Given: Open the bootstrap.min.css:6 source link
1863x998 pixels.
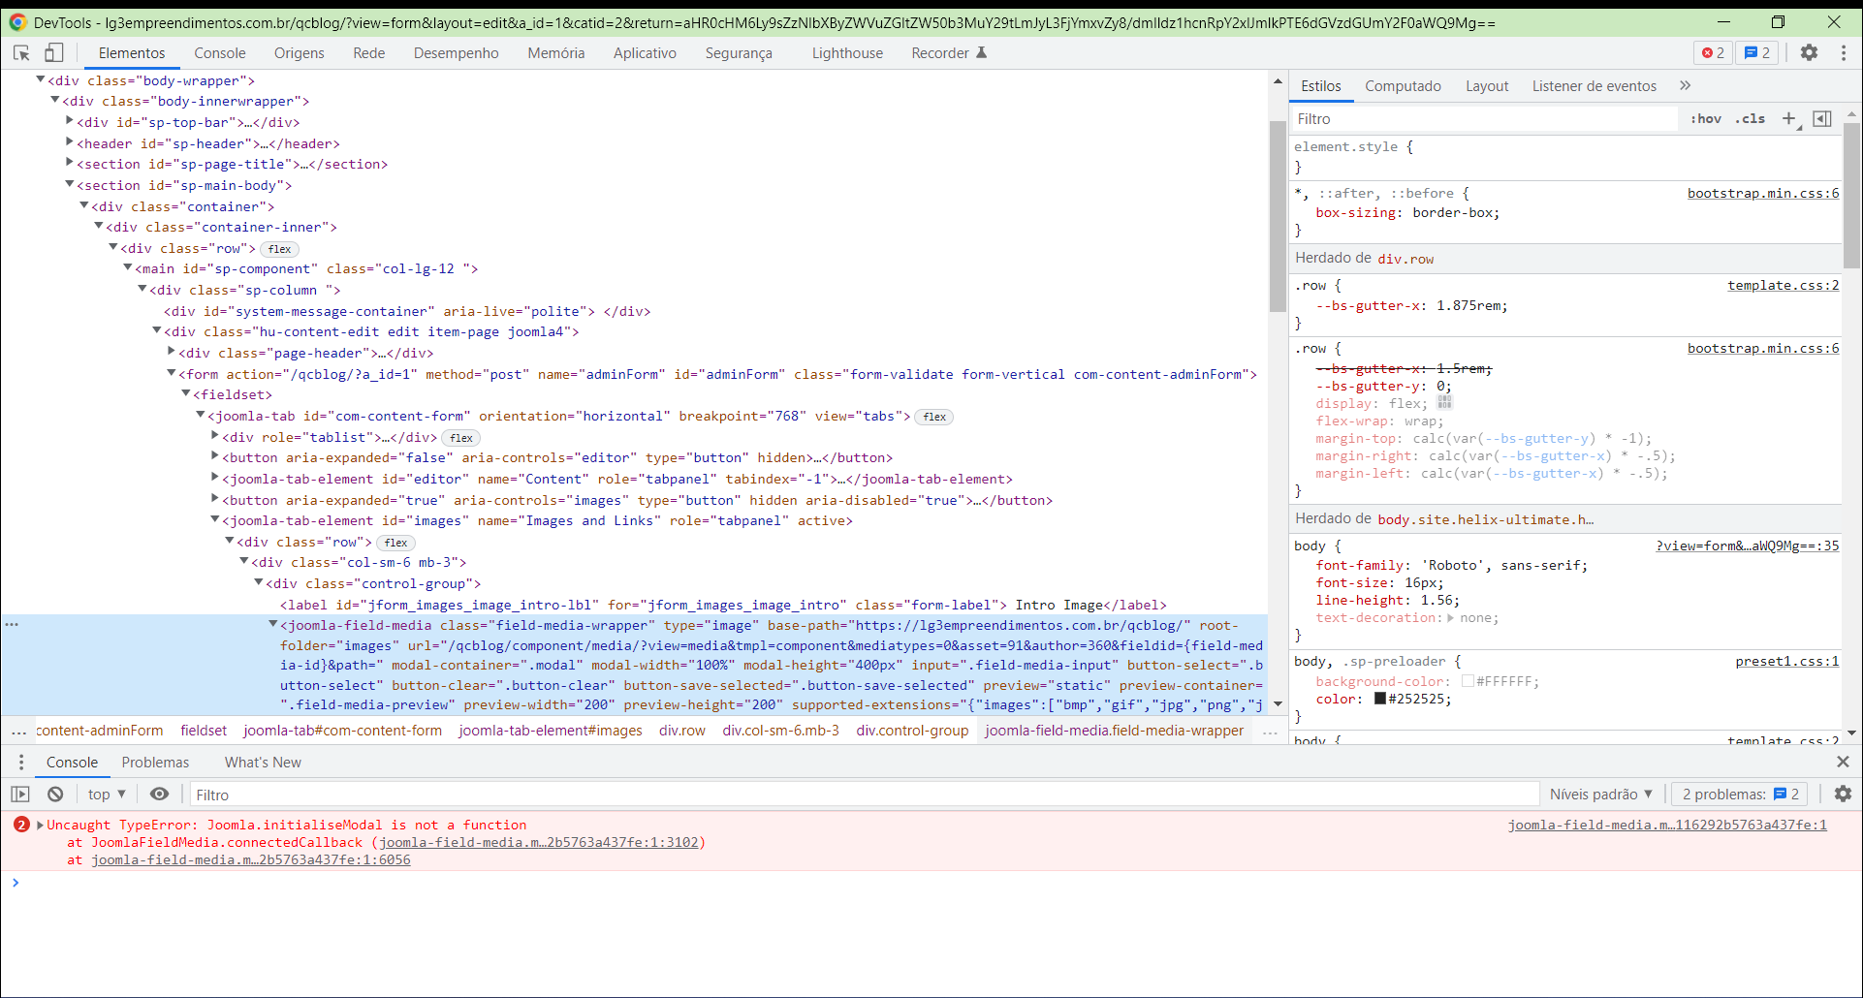Looking at the screenshot, I should click(1762, 348).
